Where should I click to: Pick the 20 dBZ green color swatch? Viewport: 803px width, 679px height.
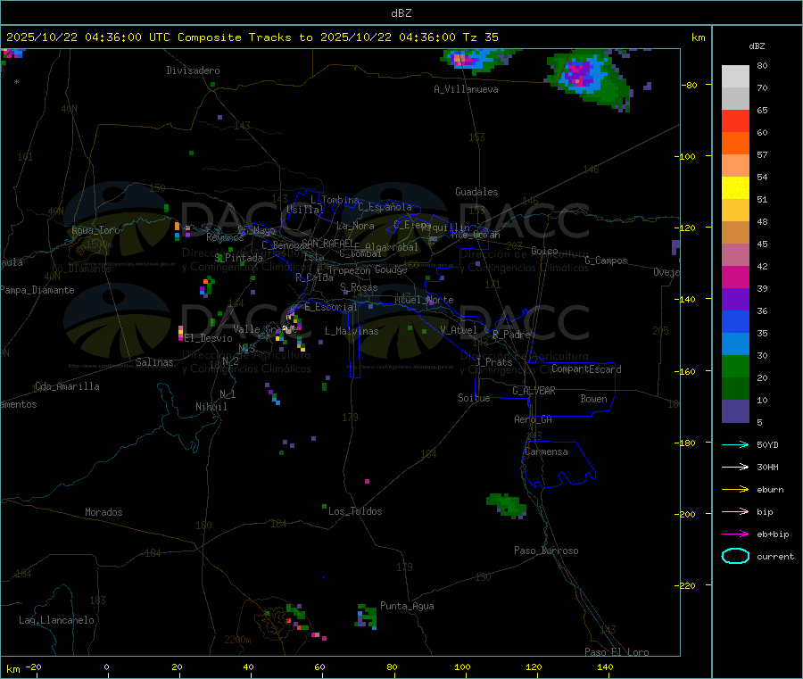pos(735,366)
